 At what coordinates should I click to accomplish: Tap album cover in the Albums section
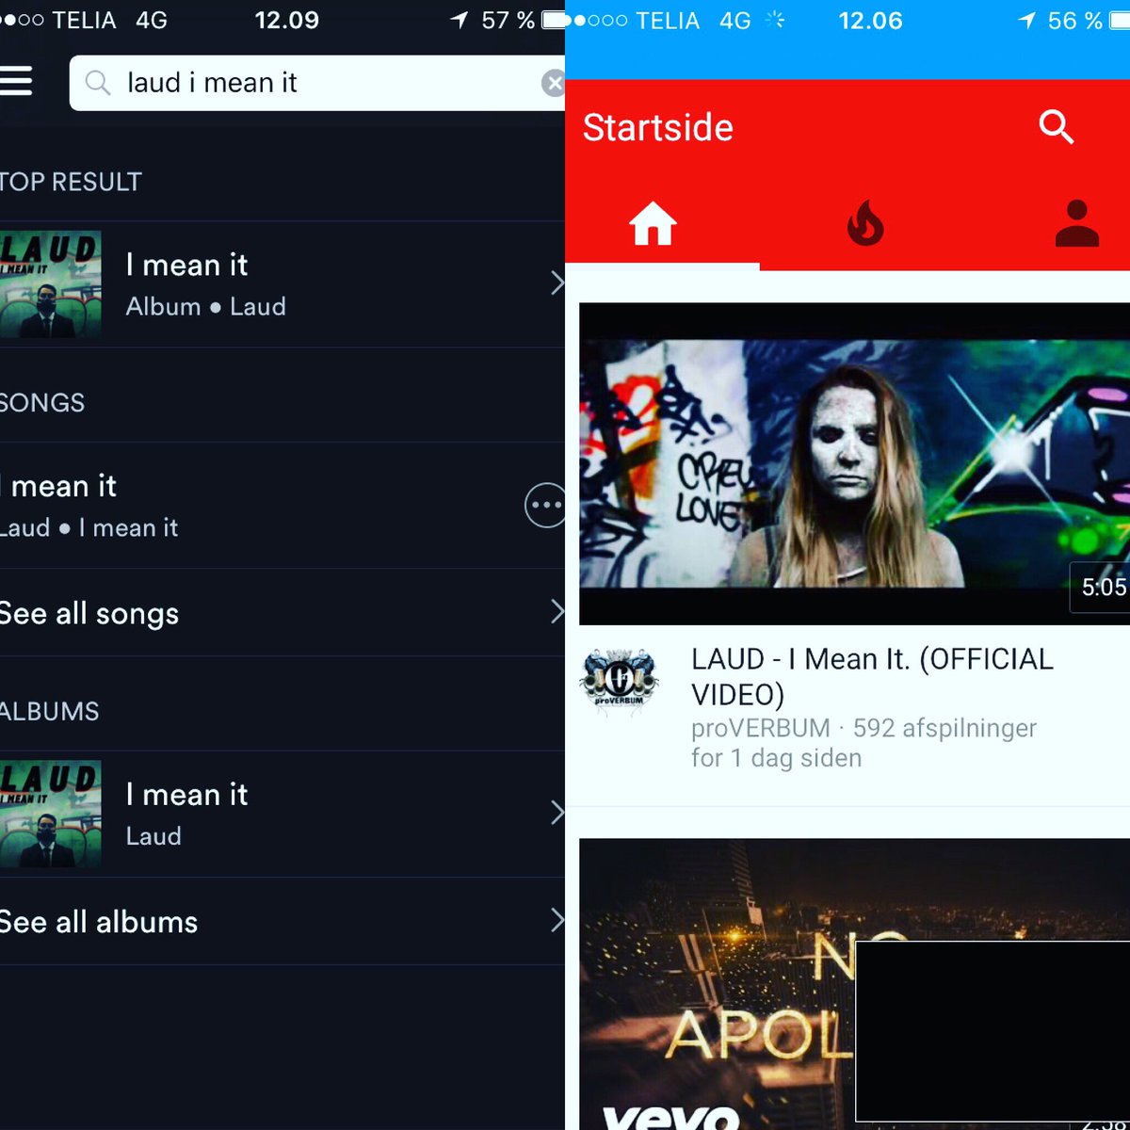point(51,814)
